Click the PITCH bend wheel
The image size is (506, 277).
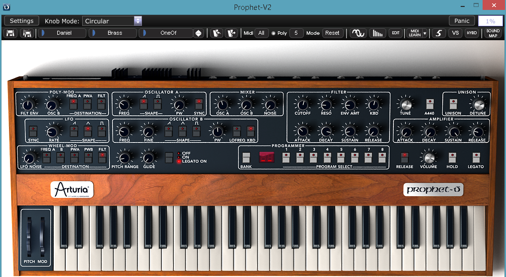coord(29,236)
